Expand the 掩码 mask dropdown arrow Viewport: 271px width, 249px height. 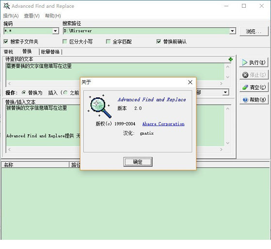pos(55,31)
